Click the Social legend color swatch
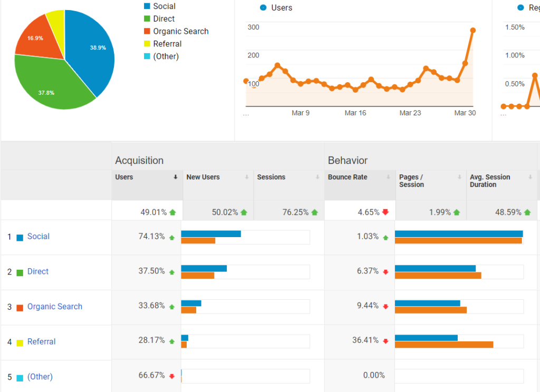This screenshot has height=392, width=540. [x=147, y=6]
